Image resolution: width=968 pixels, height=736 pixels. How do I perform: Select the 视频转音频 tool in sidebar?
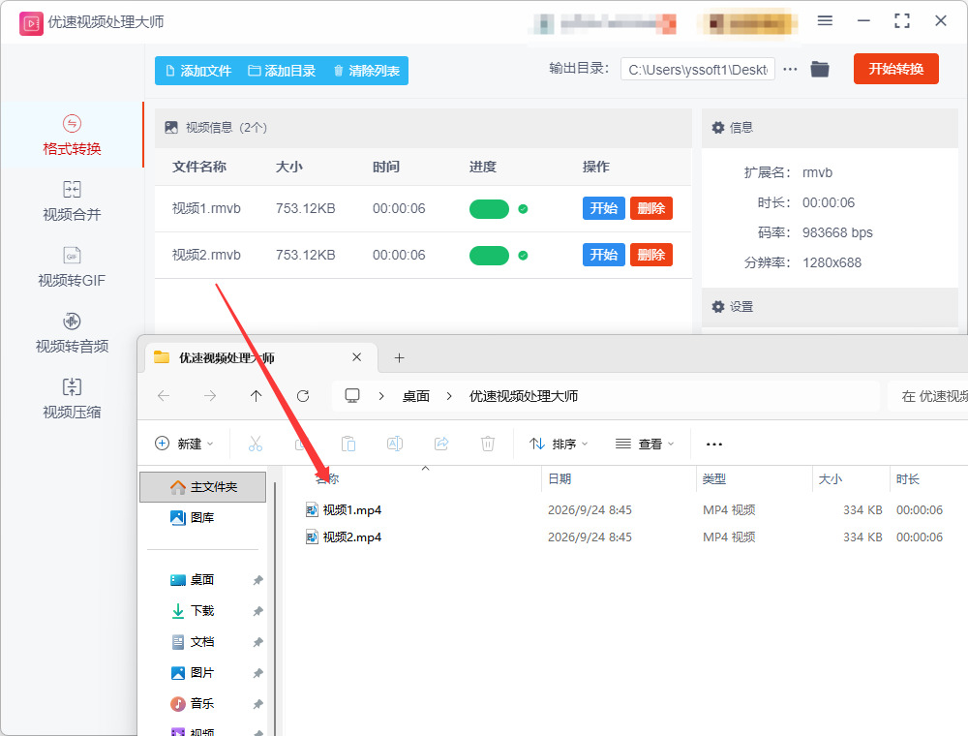[x=72, y=333]
